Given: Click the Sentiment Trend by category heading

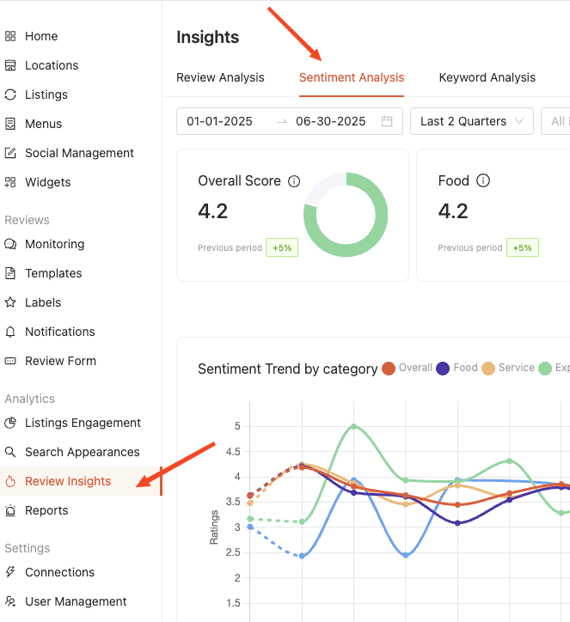Looking at the screenshot, I should (x=288, y=369).
